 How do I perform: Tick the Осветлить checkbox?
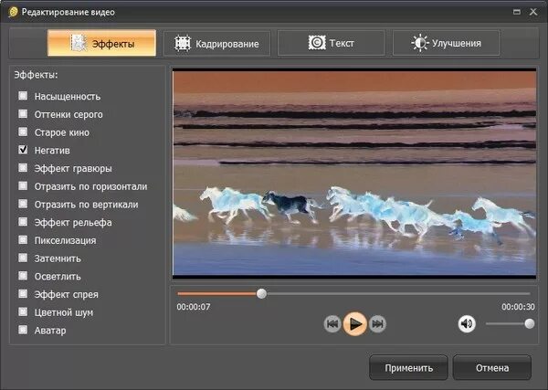tap(23, 276)
